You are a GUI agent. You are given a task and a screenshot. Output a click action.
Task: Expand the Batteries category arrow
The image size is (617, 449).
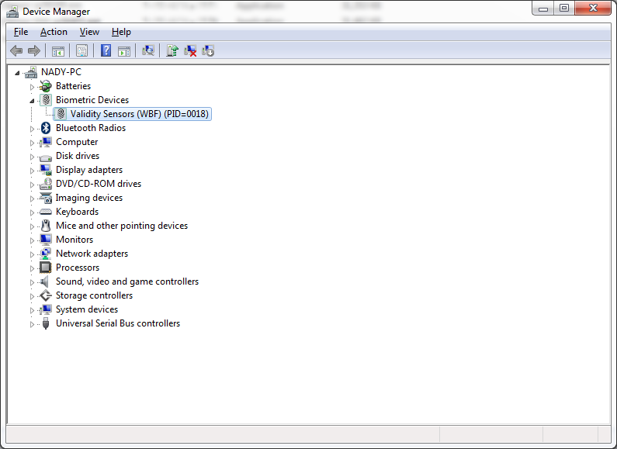point(32,87)
